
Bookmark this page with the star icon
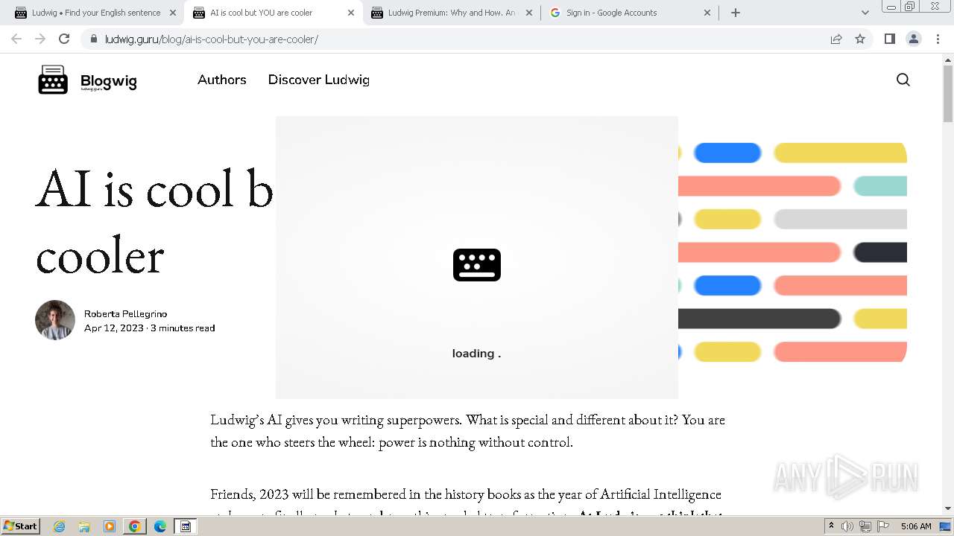coord(860,39)
